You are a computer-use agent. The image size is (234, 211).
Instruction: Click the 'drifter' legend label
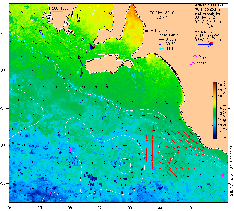point(201,63)
